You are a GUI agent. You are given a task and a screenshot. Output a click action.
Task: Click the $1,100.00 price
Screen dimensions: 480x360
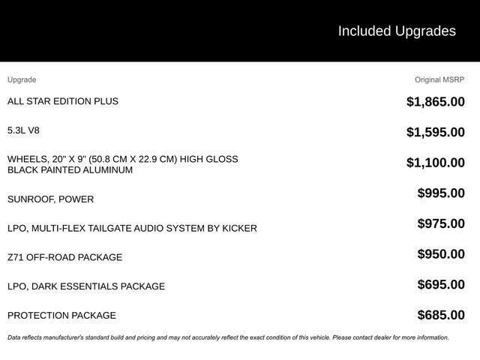(x=435, y=163)
